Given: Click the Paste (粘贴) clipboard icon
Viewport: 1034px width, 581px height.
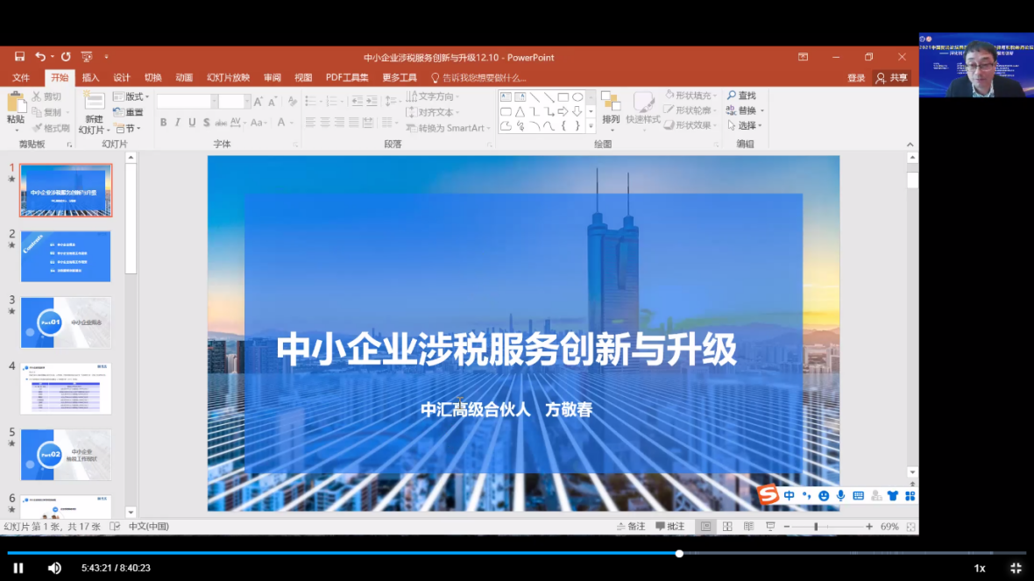Looking at the screenshot, I should [16, 103].
